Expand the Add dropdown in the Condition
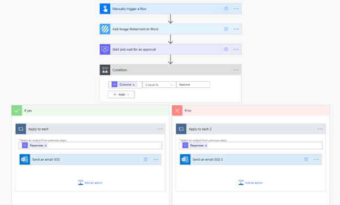This screenshot has height=205, width=340. pos(121,95)
